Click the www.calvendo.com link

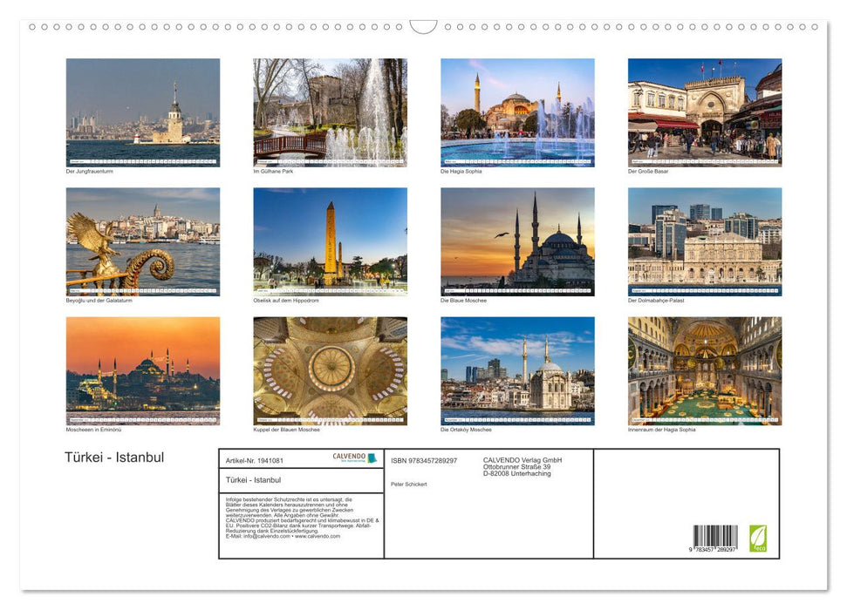(318, 537)
